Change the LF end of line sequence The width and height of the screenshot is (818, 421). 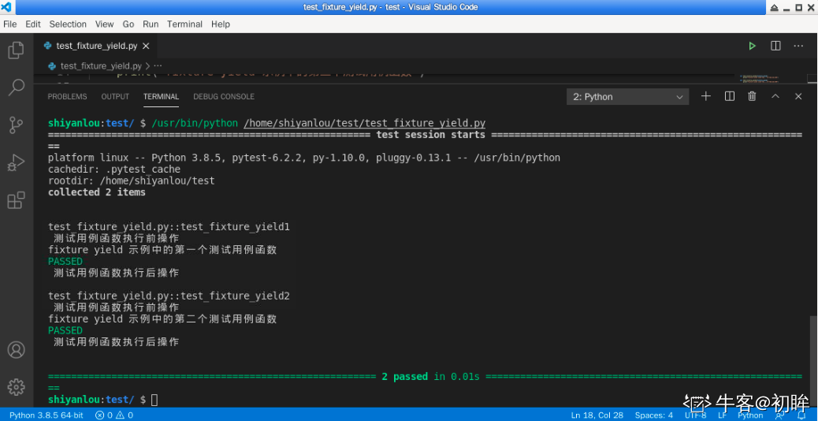(x=722, y=415)
